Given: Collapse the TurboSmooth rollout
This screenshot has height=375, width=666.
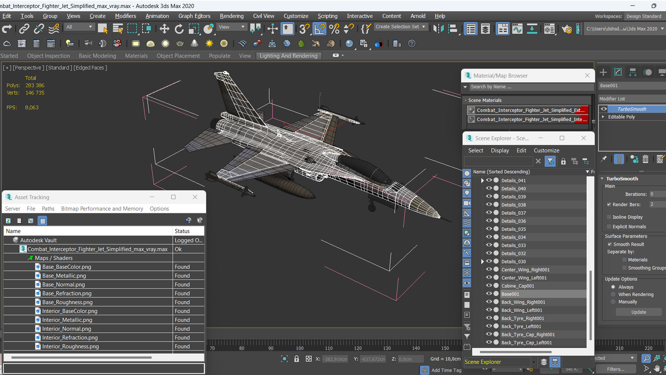Looking at the screenshot, I should 603,179.
